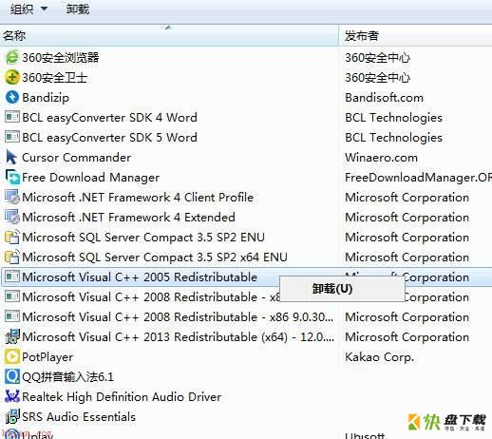Click Visual C++ 2008 x86 9.0.30 icon
The image size is (492, 439).
[x=12, y=317]
